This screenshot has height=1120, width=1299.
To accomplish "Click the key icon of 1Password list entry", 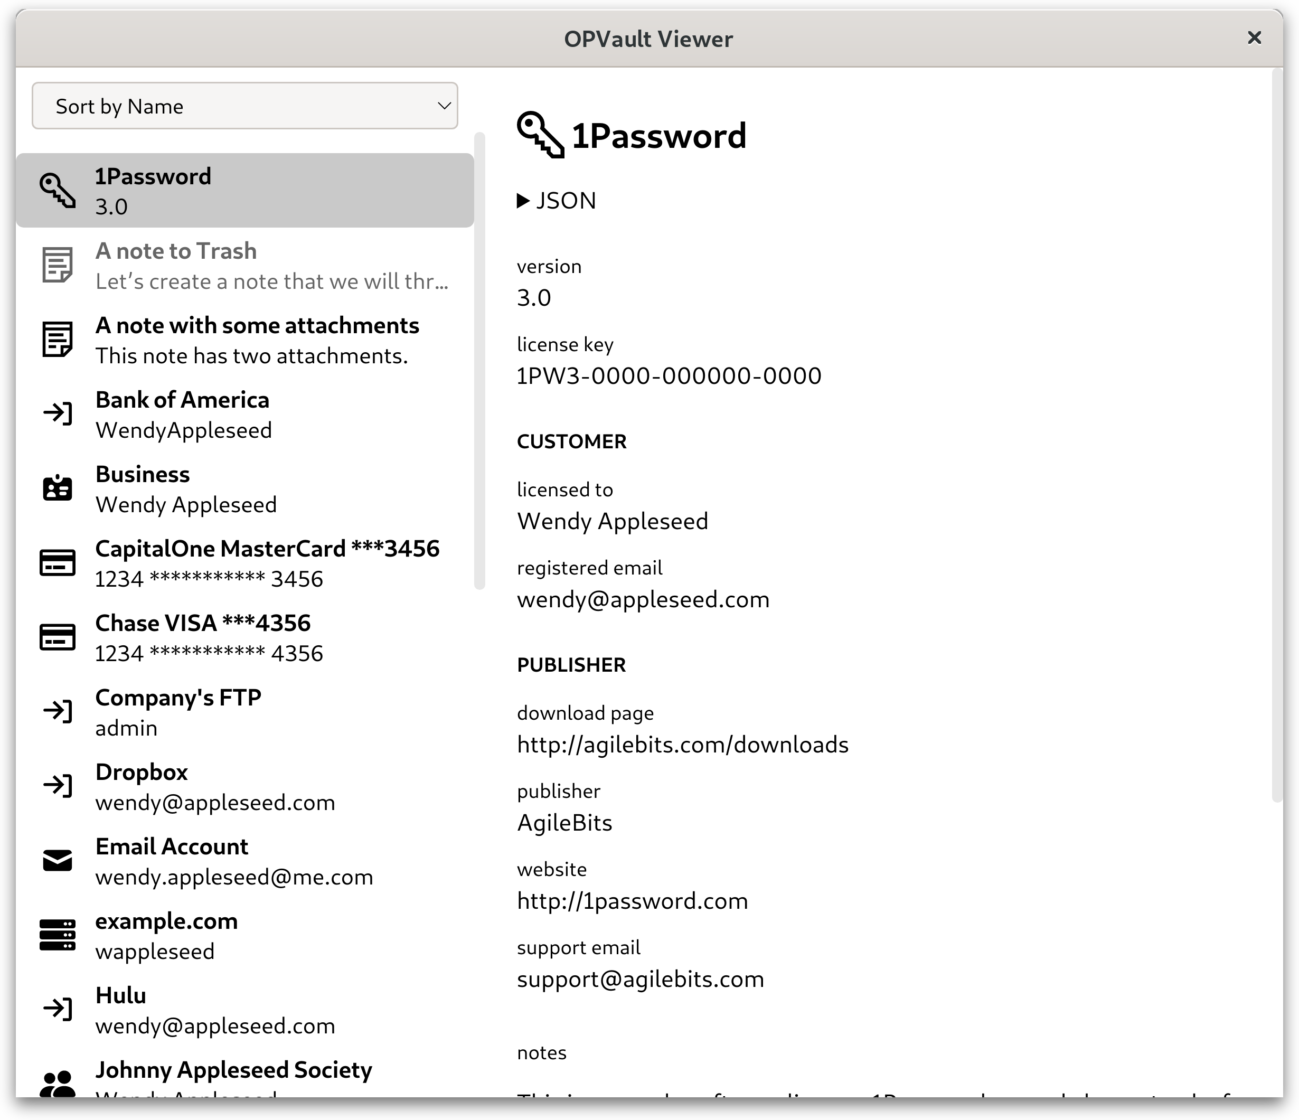I will (x=58, y=191).
